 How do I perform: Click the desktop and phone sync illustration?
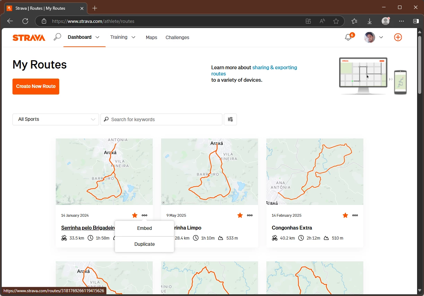pos(373,76)
